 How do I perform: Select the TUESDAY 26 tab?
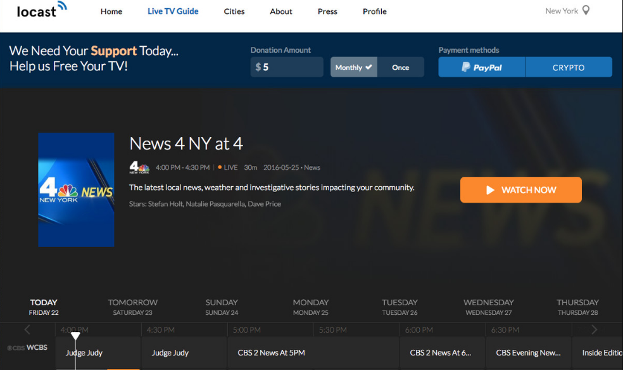coord(400,307)
